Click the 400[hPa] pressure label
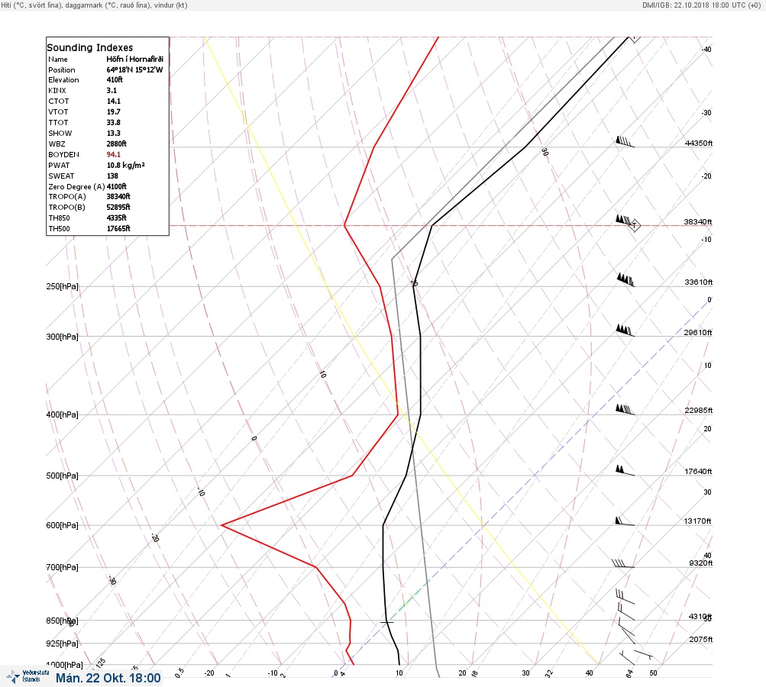The height and width of the screenshot is (687, 766). pyautogui.click(x=62, y=414)
